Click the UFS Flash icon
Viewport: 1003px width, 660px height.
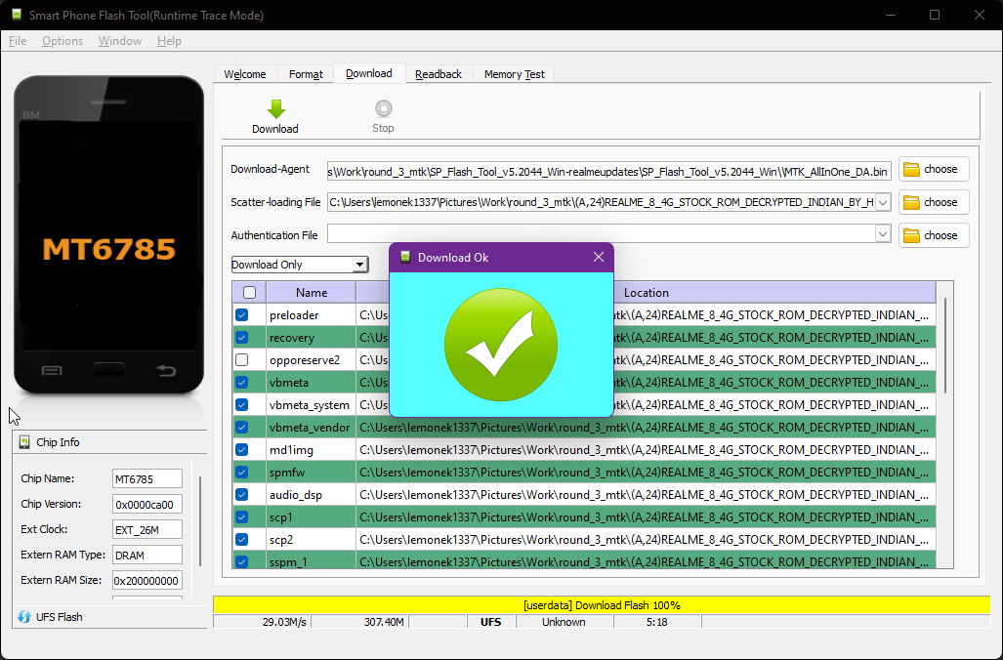24,617
